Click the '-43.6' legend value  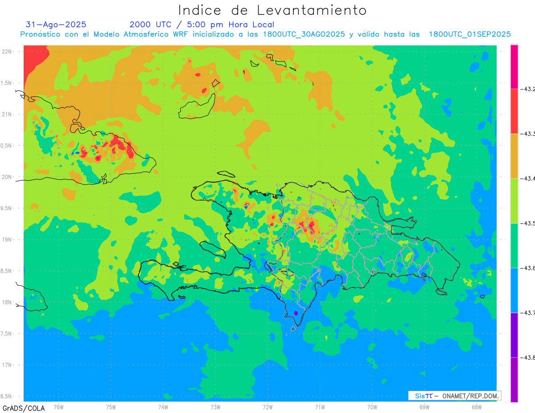(x=528, y=268)
